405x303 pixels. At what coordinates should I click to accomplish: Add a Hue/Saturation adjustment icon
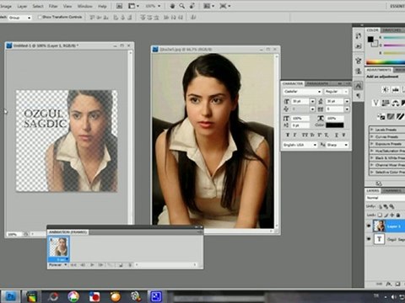click(386, 104)
